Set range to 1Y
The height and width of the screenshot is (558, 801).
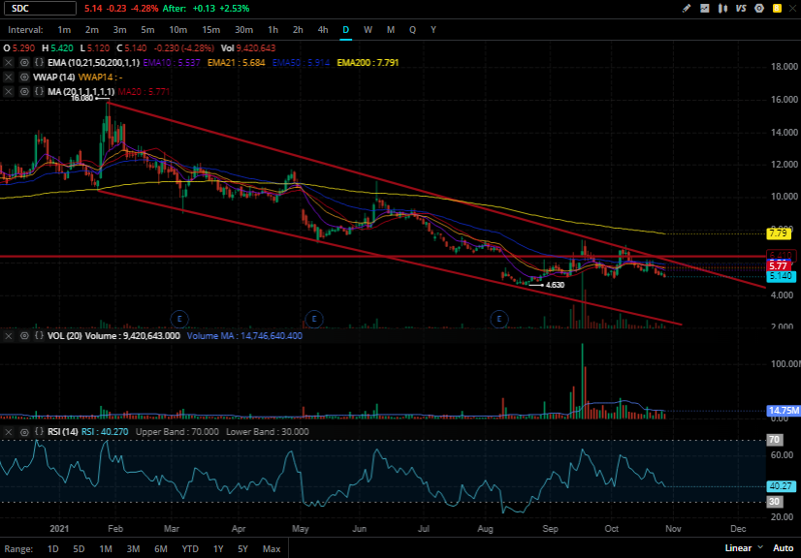point(218,549)
